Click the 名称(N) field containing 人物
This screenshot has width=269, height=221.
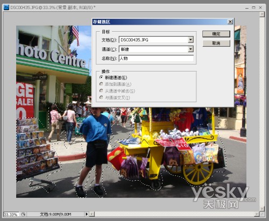[x=156, y=59]
